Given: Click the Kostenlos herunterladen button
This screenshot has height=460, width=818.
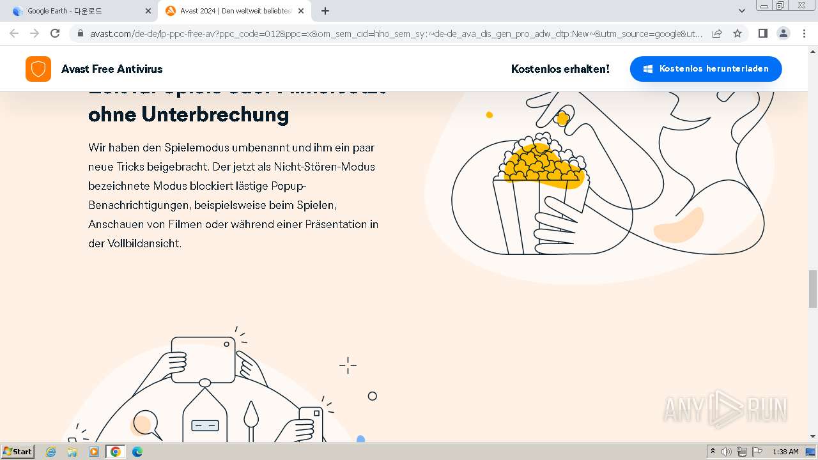Looking at the screenshot, I should click(x=706, y=69).
